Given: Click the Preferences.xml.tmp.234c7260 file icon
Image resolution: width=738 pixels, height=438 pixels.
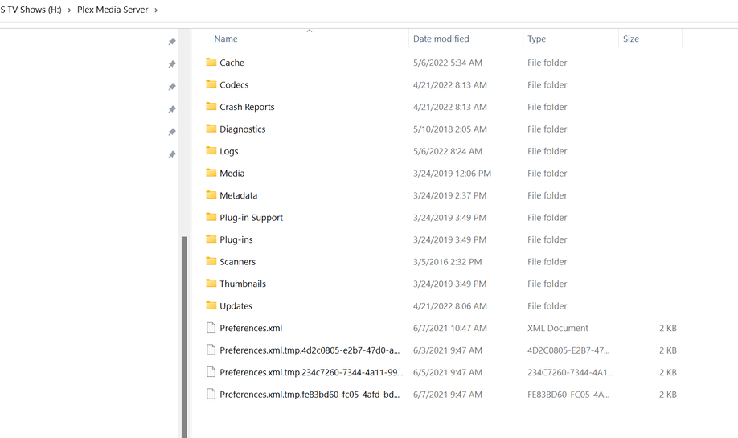Looking at the screenshot, I should (211, 372).
